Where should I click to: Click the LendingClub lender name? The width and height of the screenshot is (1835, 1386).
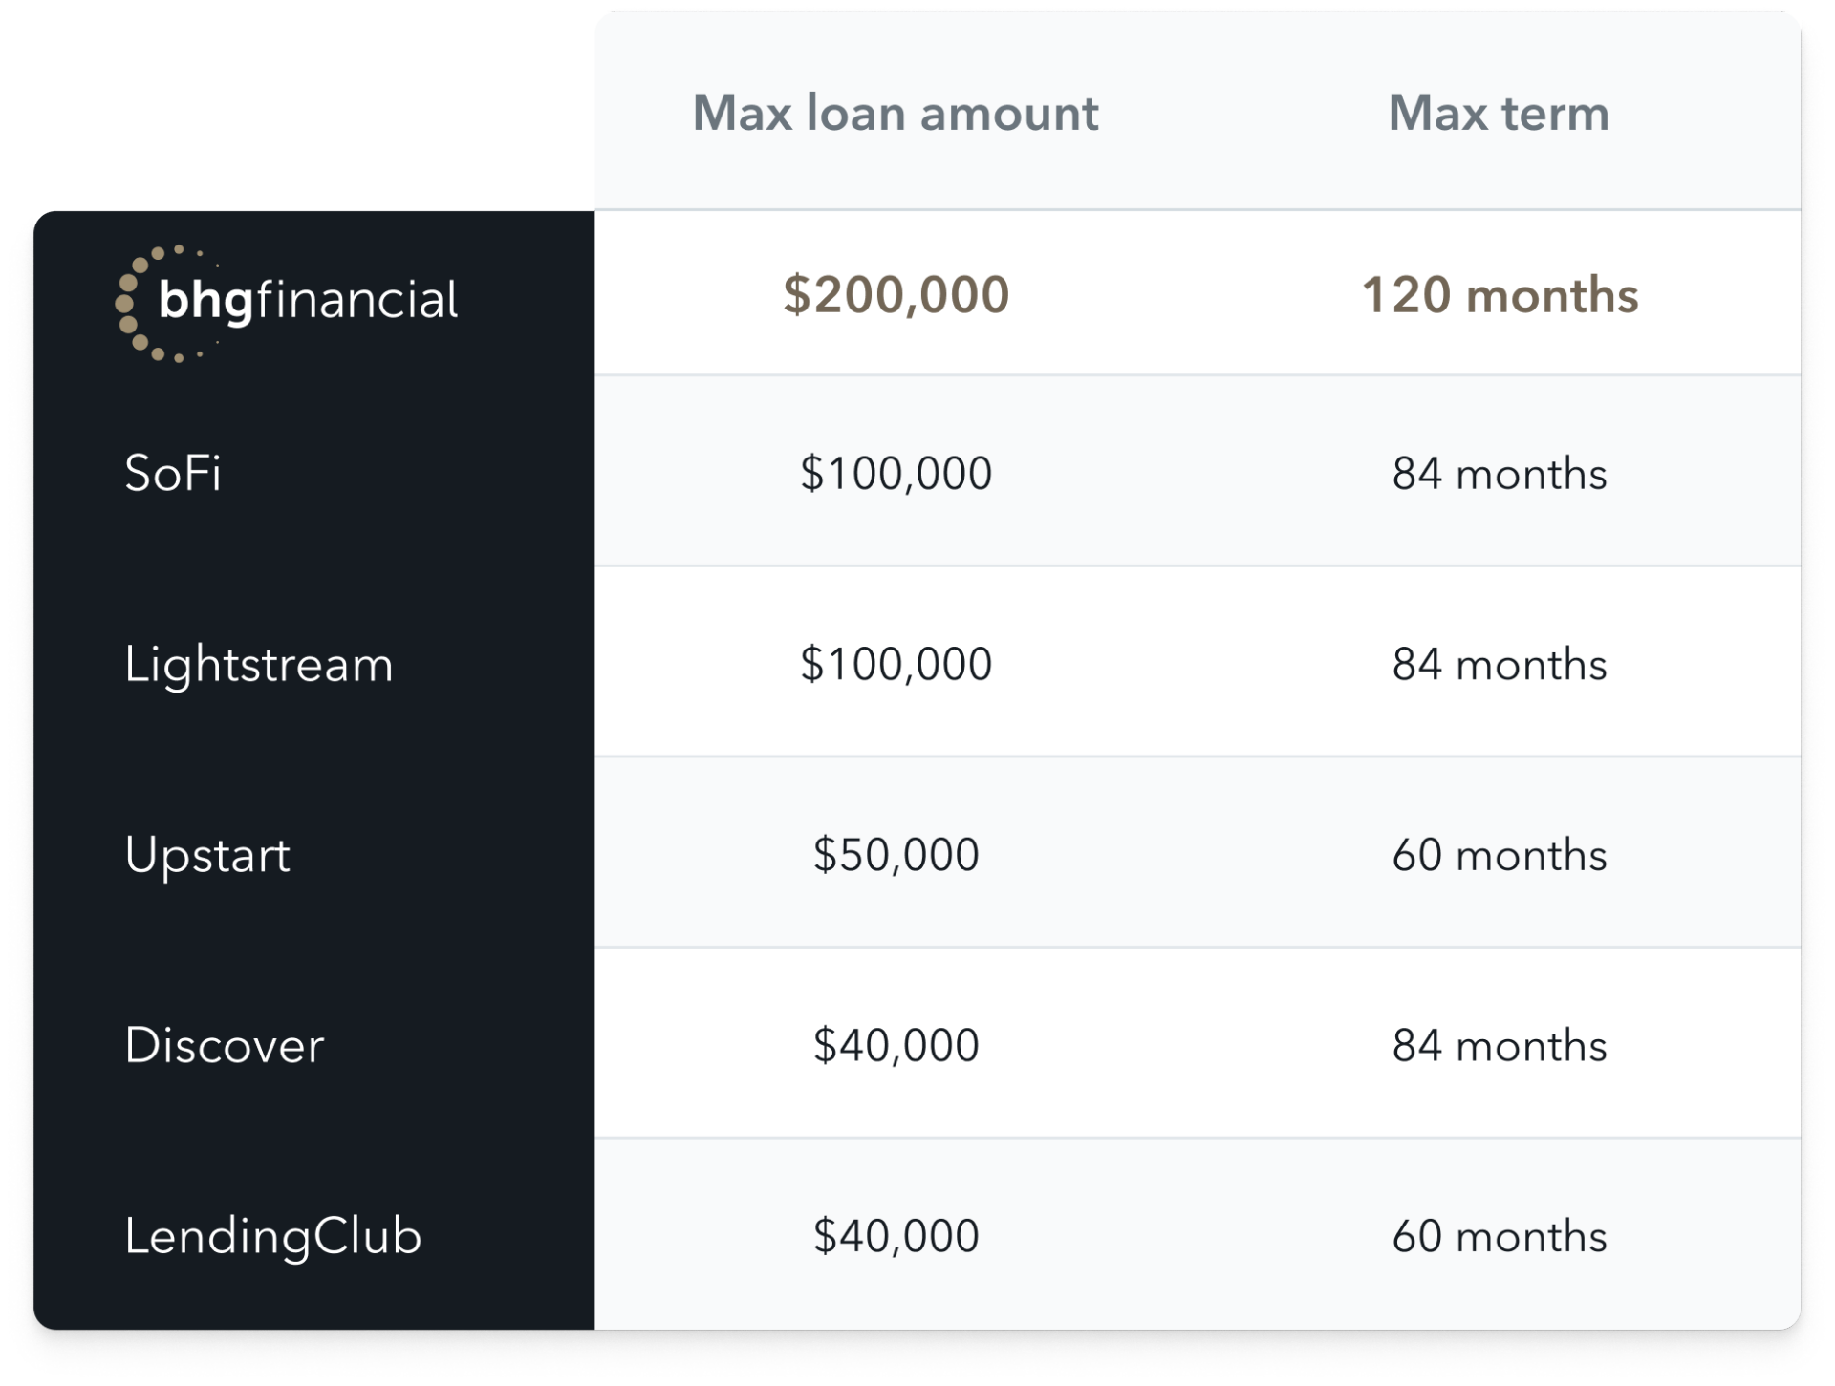click(273, 1236)
